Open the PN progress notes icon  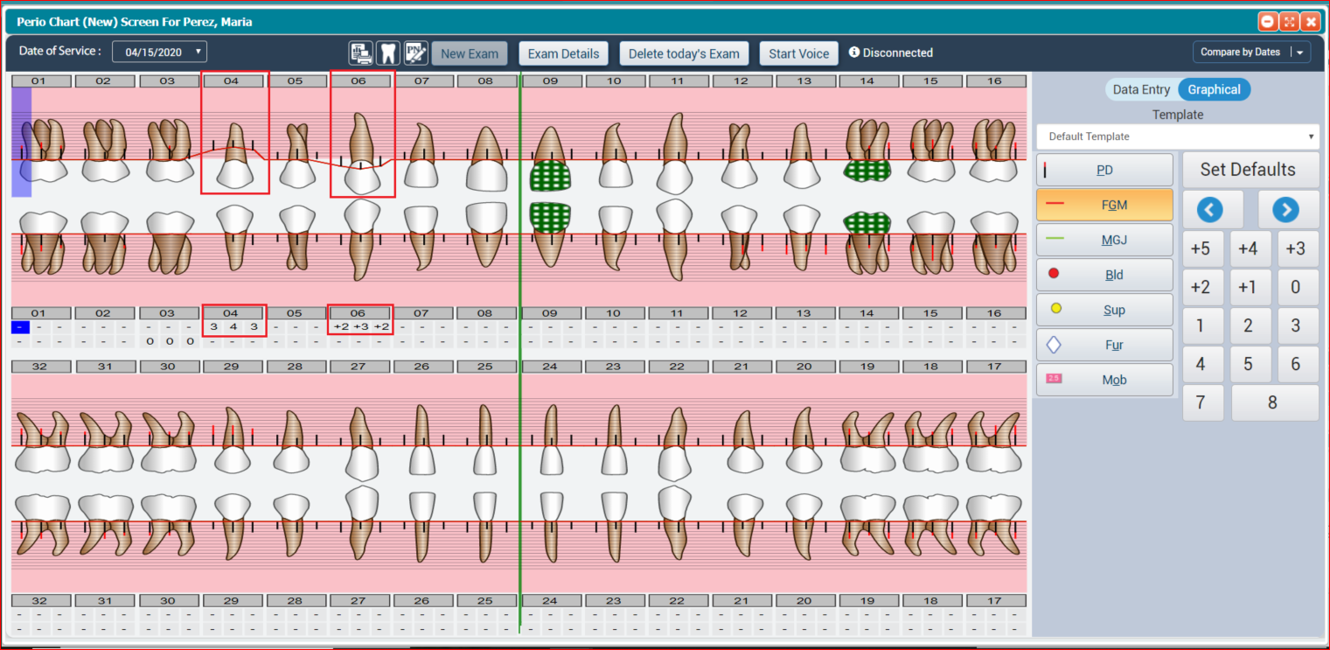416,52
